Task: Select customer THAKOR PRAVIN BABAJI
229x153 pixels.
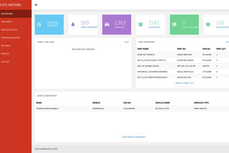Action: (47, 108)
